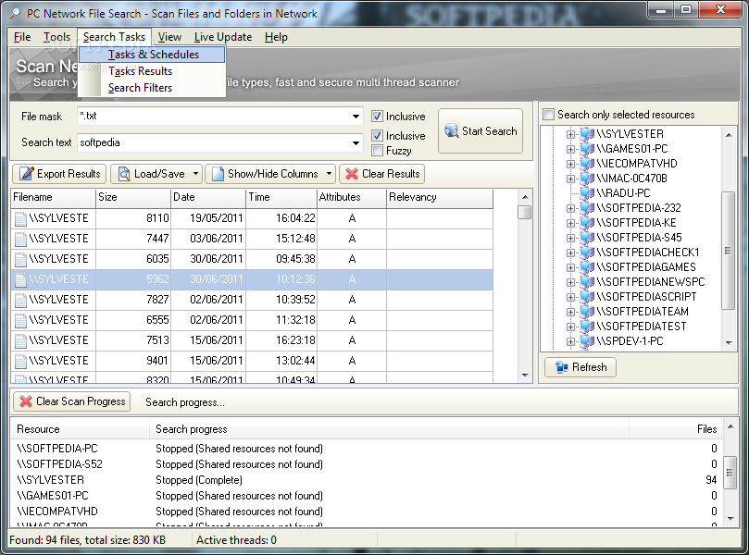Open the File menu

pos(22,37)
